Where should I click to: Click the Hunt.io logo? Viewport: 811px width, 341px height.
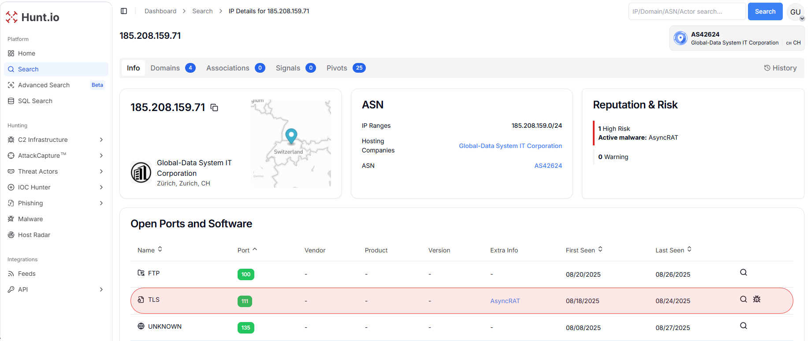pyautogui.click(x=33, y=17)
